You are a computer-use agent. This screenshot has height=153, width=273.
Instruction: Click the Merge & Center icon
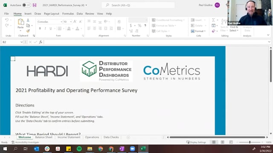coord(119,28)
